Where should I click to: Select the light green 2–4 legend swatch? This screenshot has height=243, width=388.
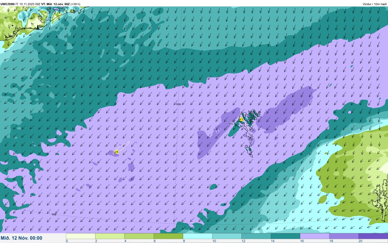[x=110, y=236]
